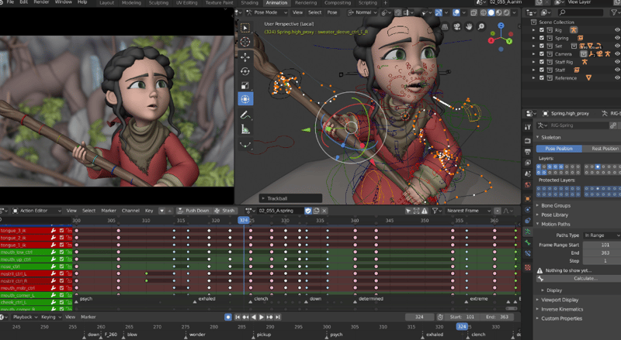Image resolution: width=621 pixels, height=340 pixels.
Task: Open the Nearest Frame snapping dropdown
Action: pyautogui.click(x=468, y=211)
